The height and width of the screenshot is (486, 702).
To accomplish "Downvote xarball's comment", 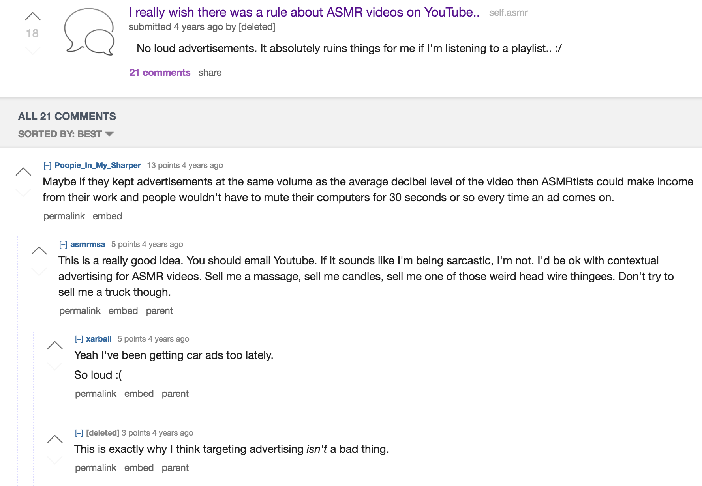I will pyautogui.click(x=55, y=366).
